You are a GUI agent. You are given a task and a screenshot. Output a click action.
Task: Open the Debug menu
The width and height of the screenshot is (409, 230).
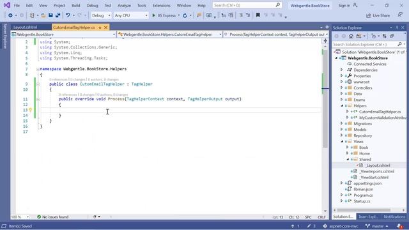[92, 5]
